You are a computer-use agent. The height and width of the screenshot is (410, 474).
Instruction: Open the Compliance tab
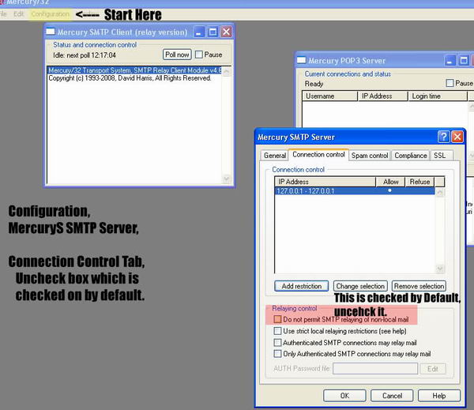pyautogui.click(x=411, y=156)
